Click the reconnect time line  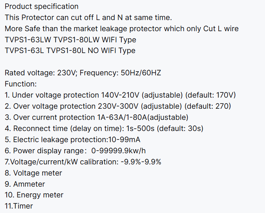[x=104, y=128]
